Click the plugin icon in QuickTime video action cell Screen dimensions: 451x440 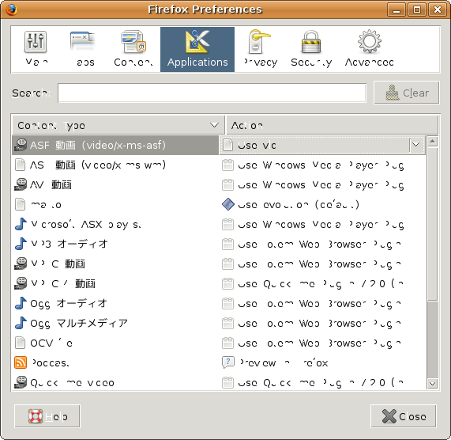tap(227, 383)
